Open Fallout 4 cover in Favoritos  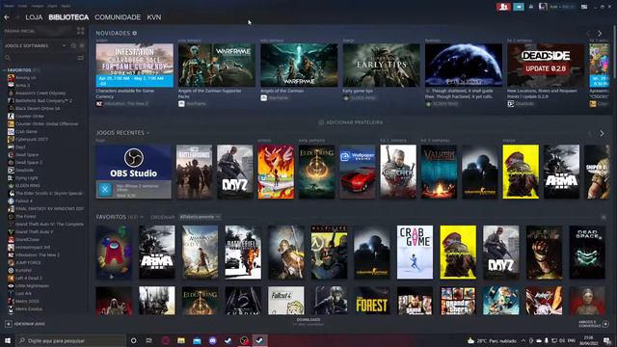tap(286, 301)
